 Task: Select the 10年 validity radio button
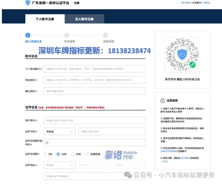coord(58,154)
